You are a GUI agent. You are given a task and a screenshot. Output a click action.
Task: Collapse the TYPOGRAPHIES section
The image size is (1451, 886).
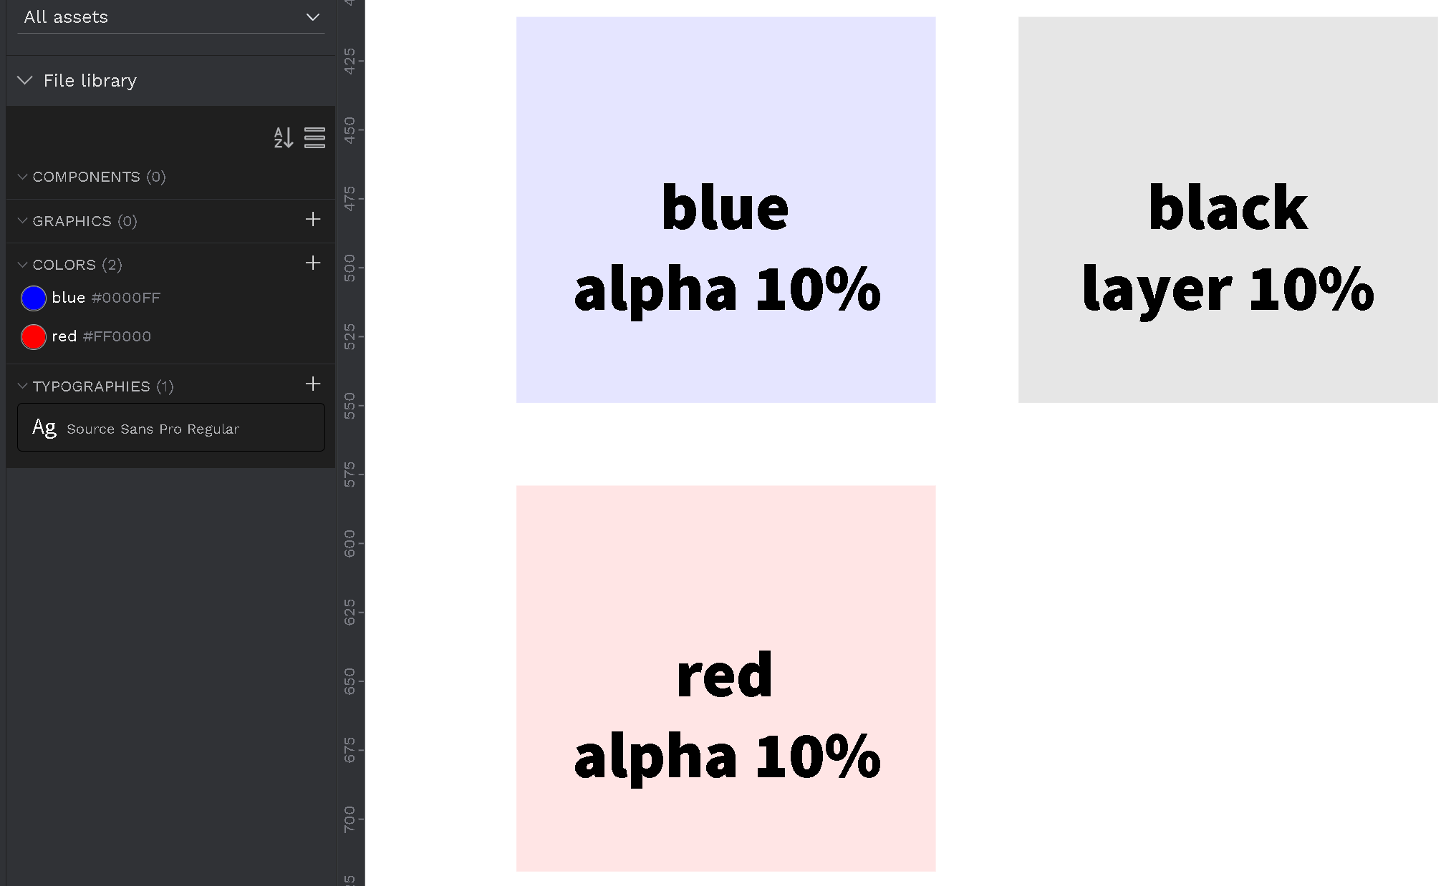click(21, 385)
